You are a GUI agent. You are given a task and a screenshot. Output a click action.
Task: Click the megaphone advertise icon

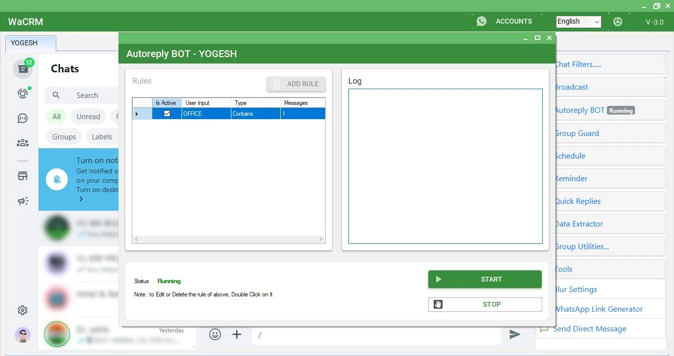[x=23, y=201]
